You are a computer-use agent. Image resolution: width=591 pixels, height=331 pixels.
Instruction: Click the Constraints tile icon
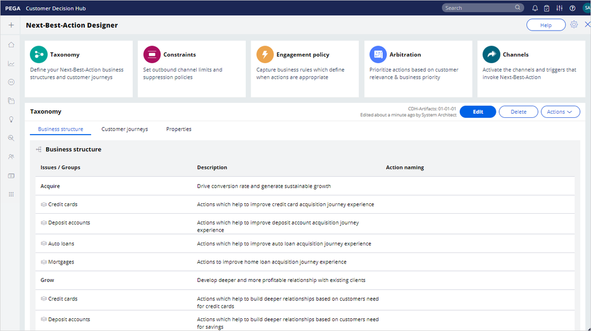coord(152,54)
